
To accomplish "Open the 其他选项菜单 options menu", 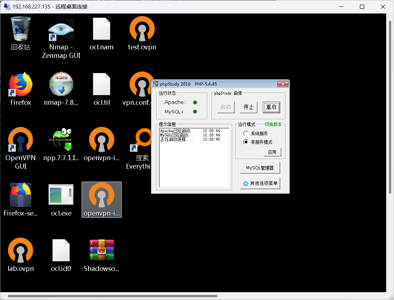I will (x=260, y=184).
